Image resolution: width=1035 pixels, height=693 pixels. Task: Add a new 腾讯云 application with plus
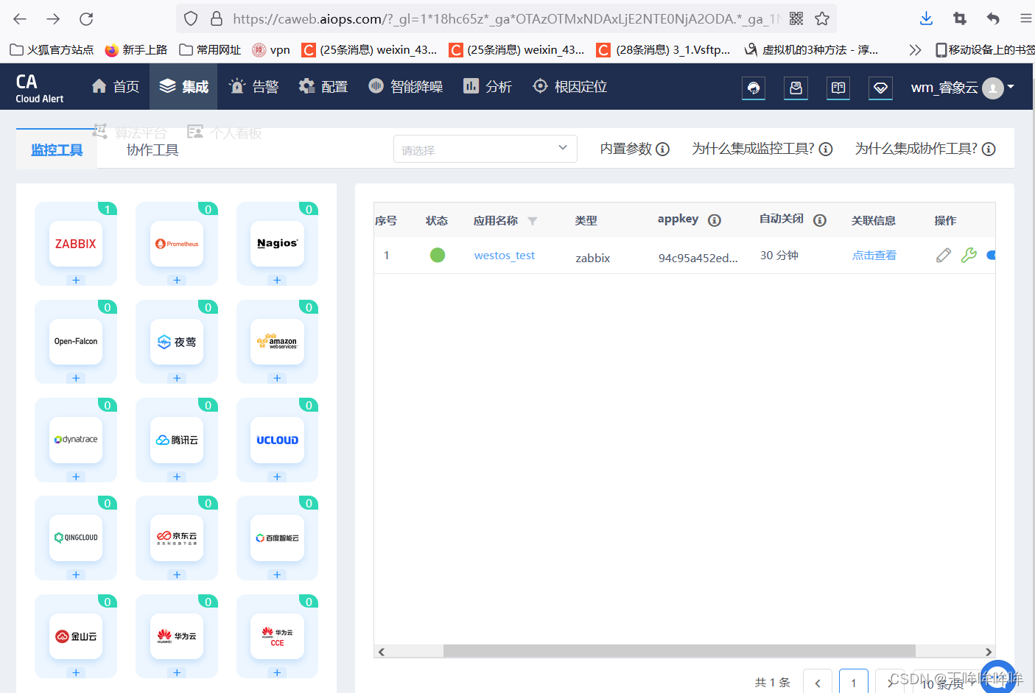coord(177,476)
